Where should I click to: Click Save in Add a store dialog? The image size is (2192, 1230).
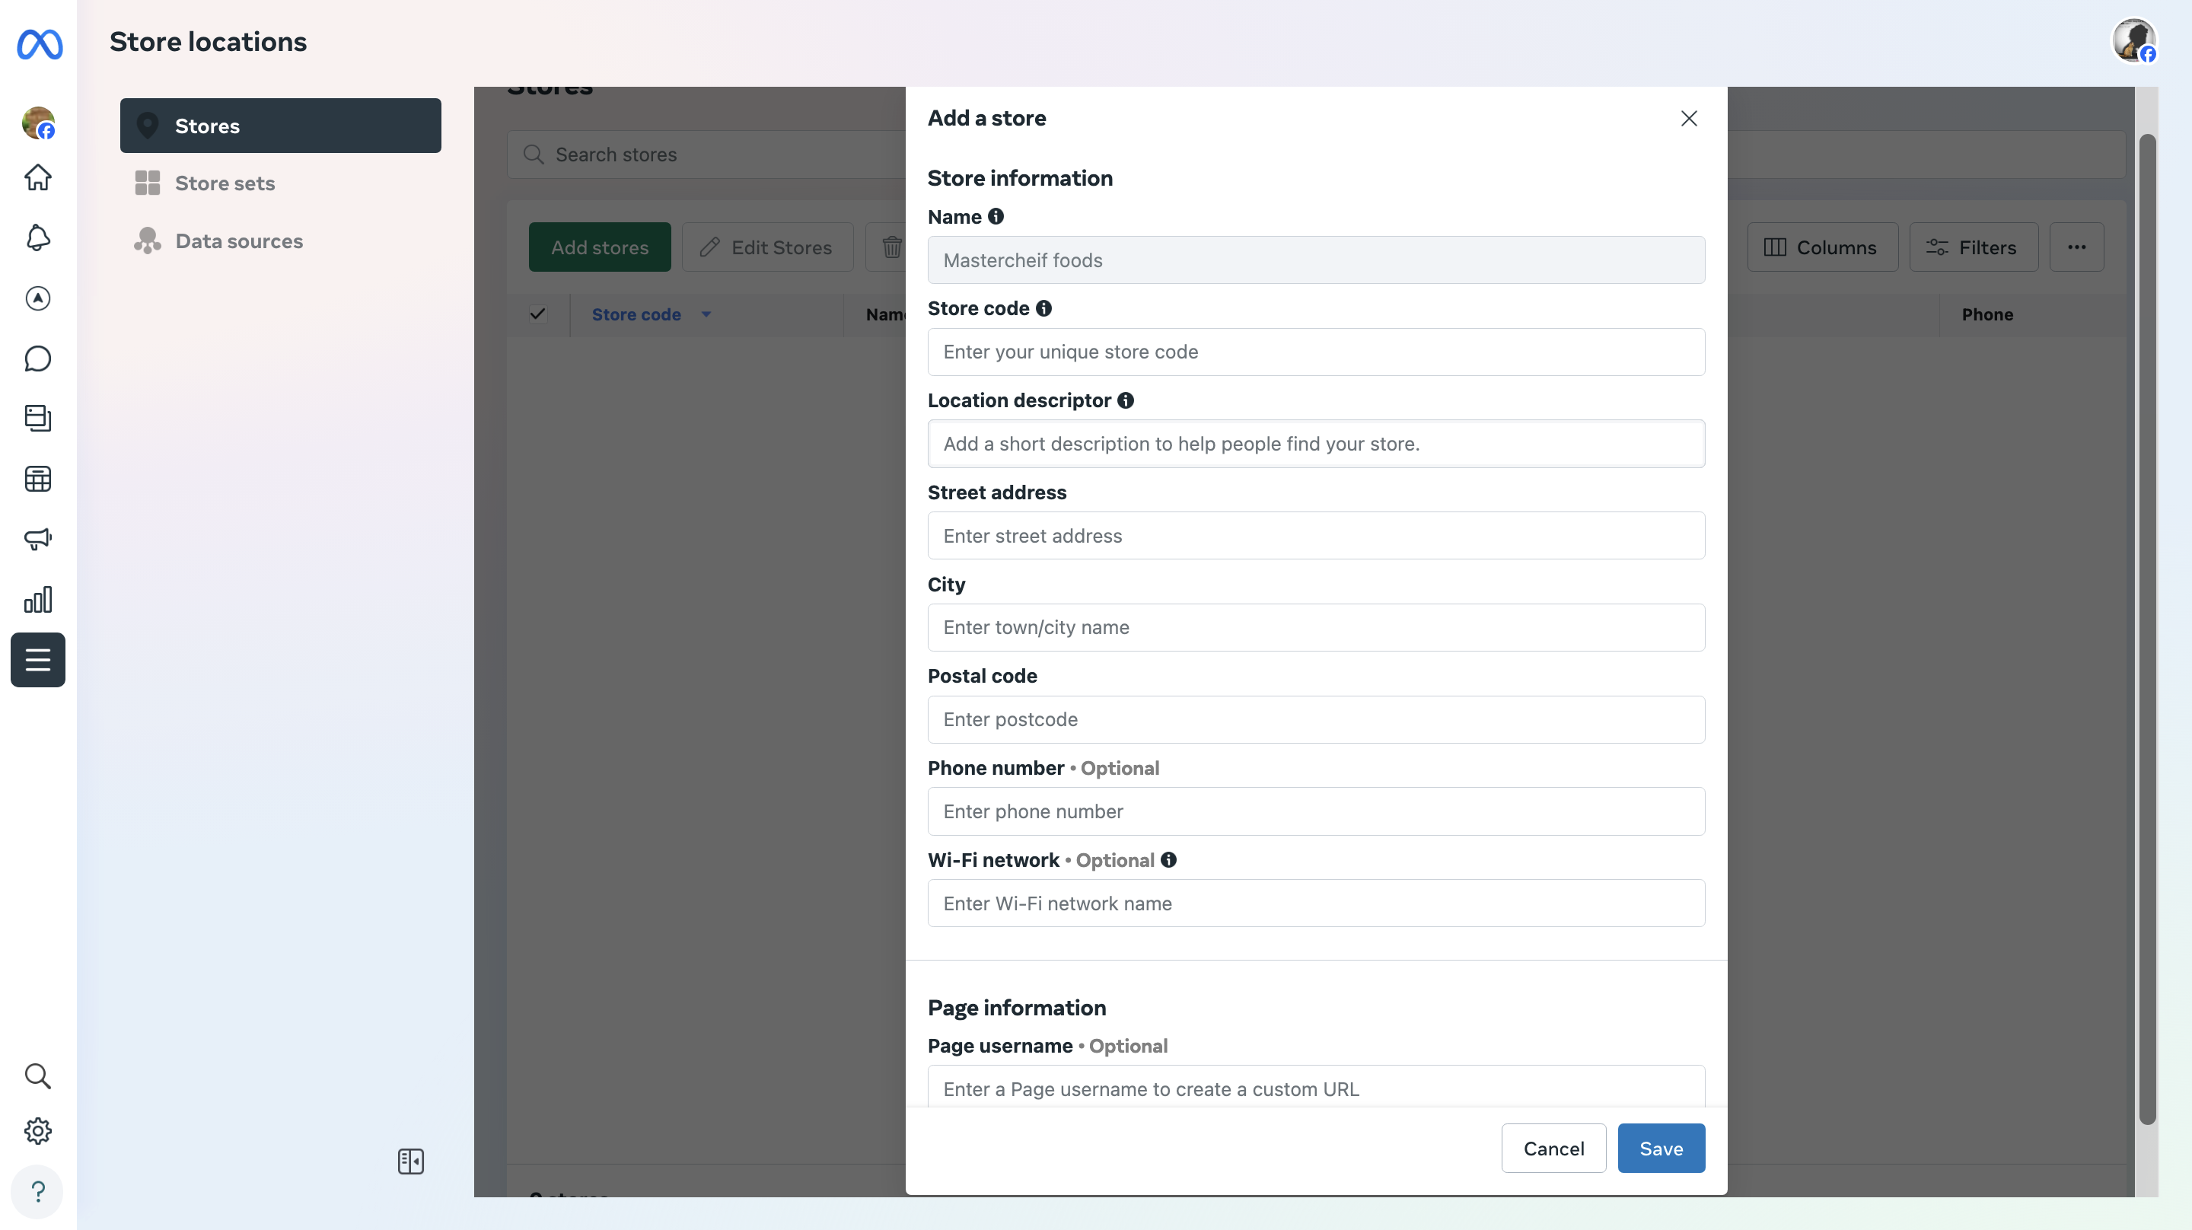[x=1661, y=1149]
